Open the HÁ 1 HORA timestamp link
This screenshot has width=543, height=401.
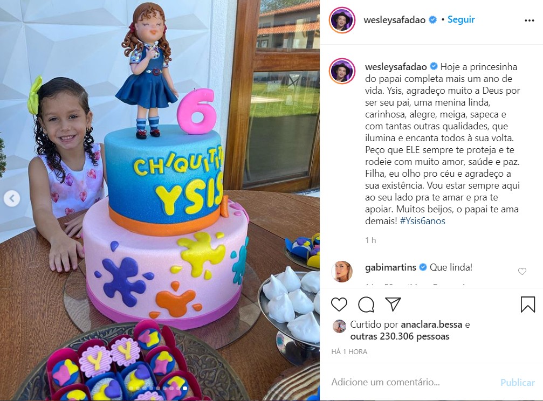pyautogui.click(x=349, y=352)
